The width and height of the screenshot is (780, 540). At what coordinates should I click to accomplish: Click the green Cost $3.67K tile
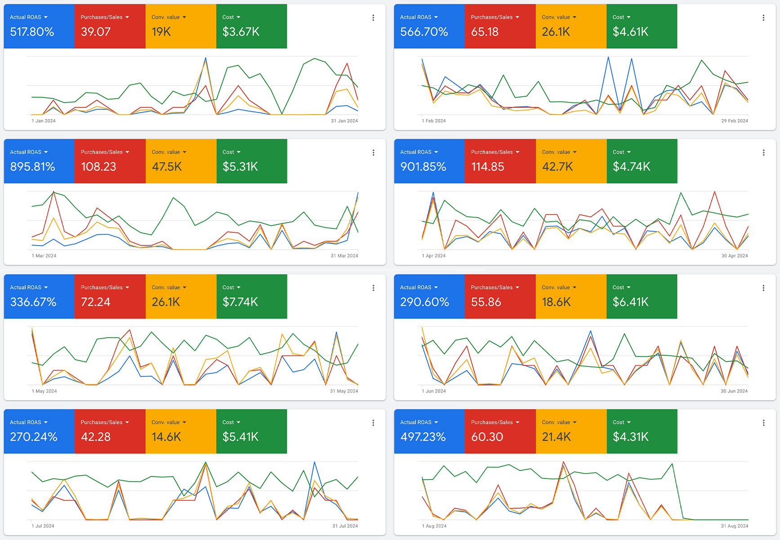(251, 27)
